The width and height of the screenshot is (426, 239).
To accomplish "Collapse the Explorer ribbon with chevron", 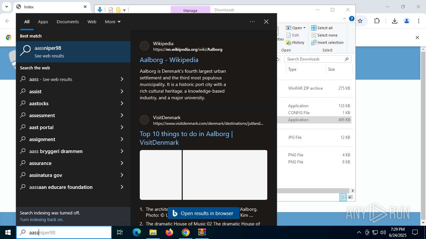I will 344,19.
